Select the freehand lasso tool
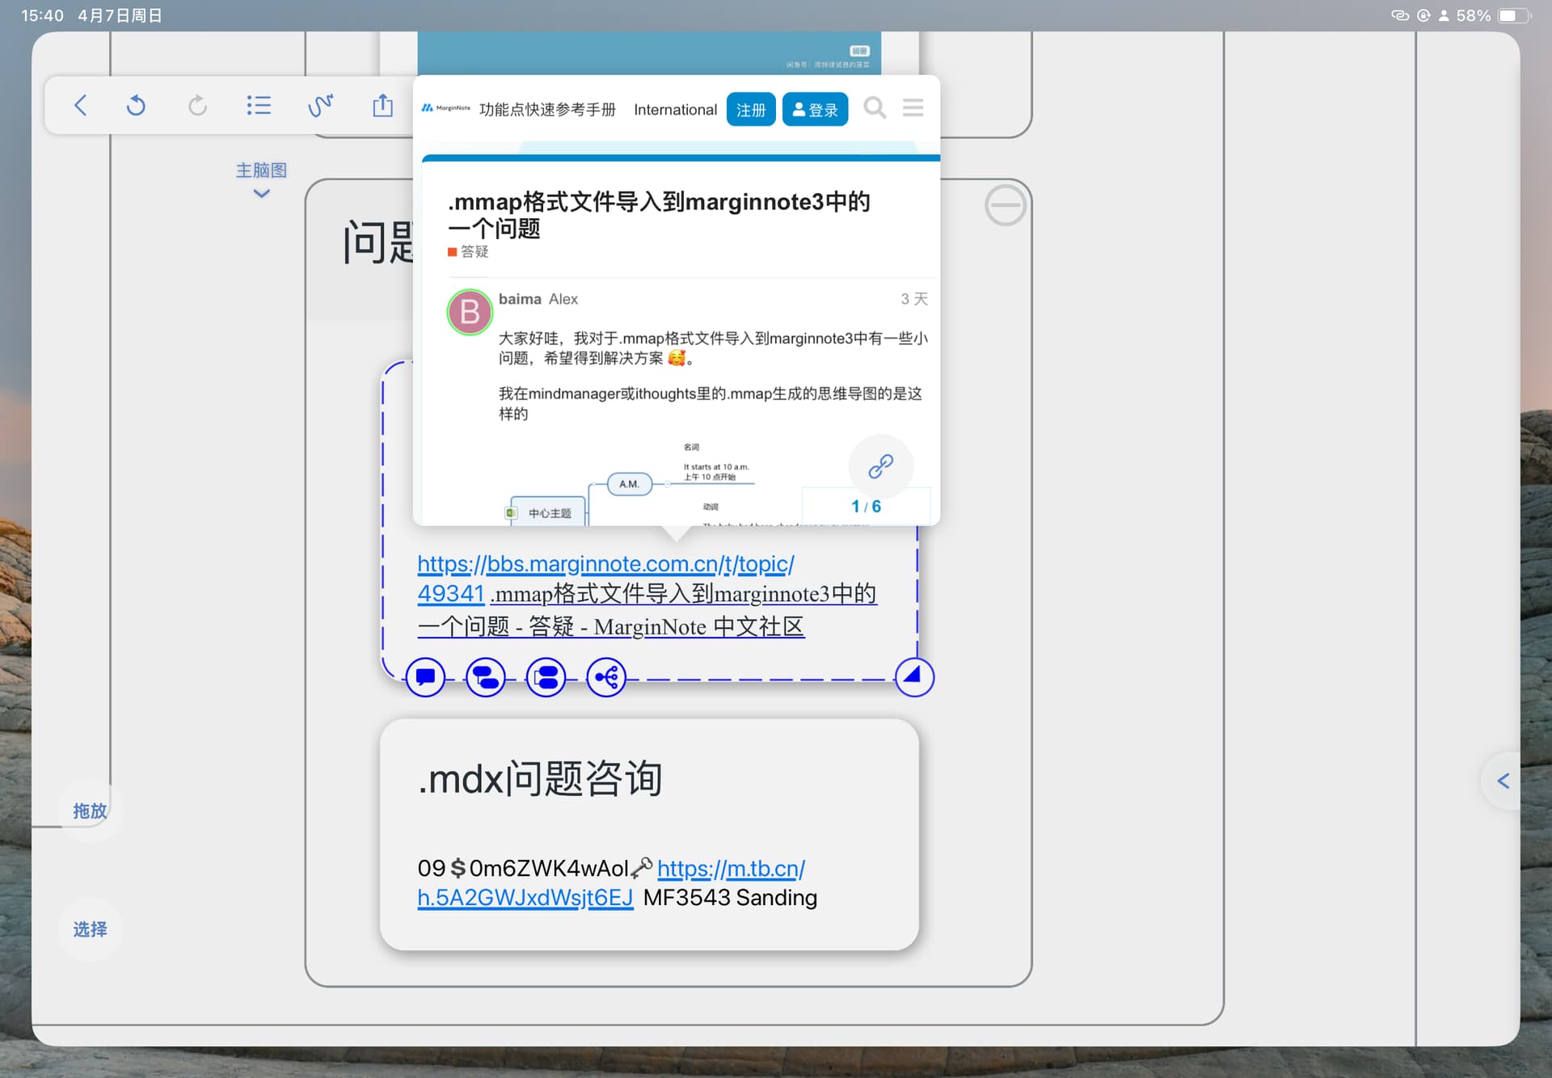 point(321,105)
